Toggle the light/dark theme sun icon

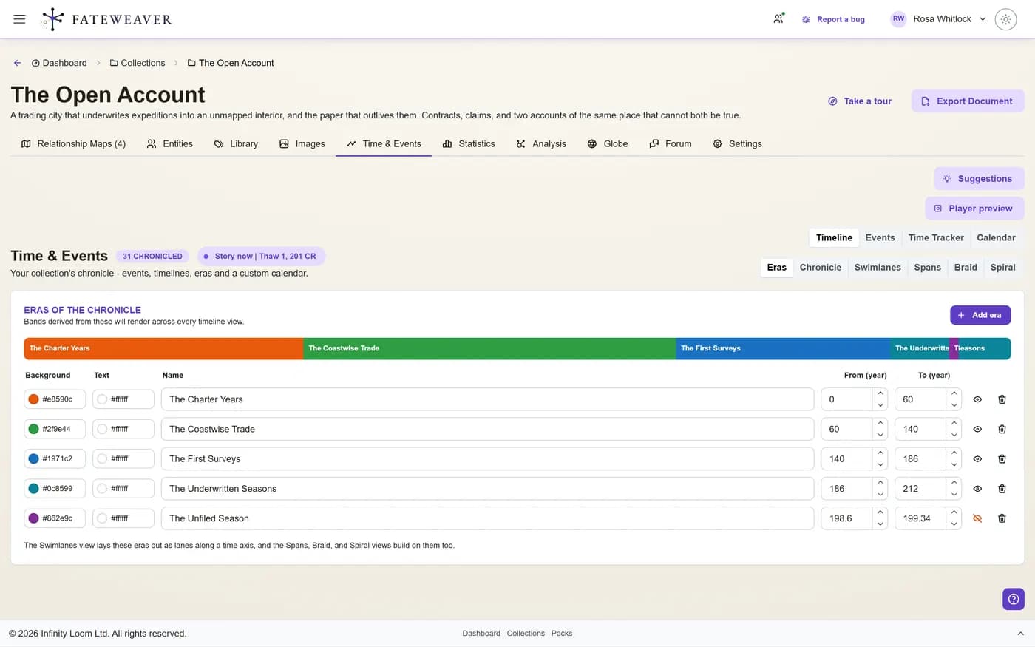pos(1005,19)
